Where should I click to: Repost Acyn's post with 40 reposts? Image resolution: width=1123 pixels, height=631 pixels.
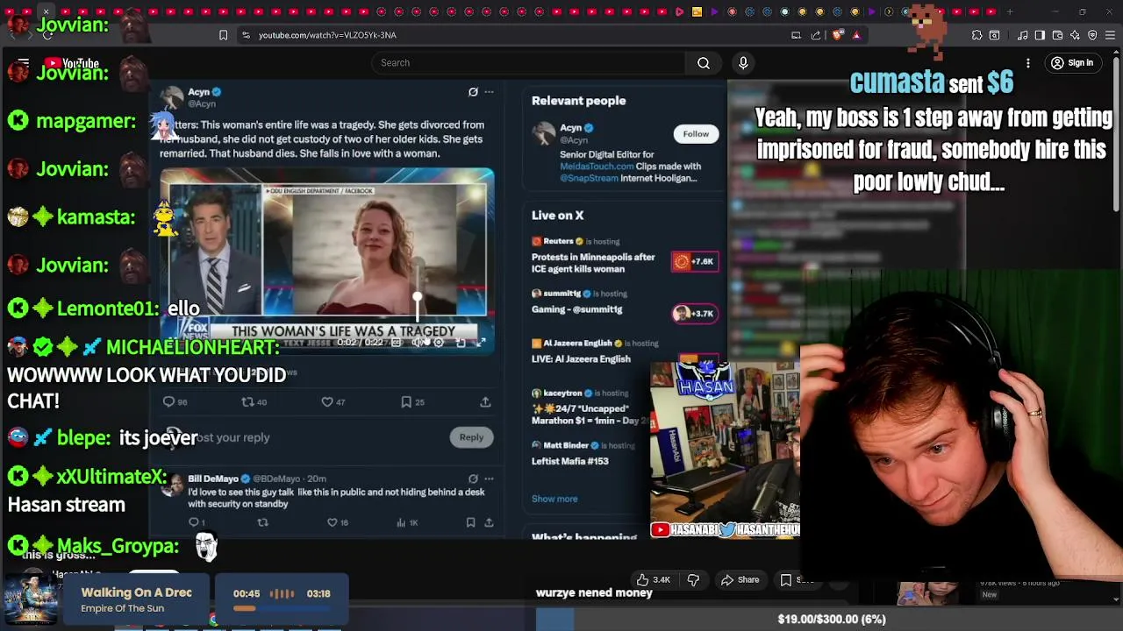(247, 401)
